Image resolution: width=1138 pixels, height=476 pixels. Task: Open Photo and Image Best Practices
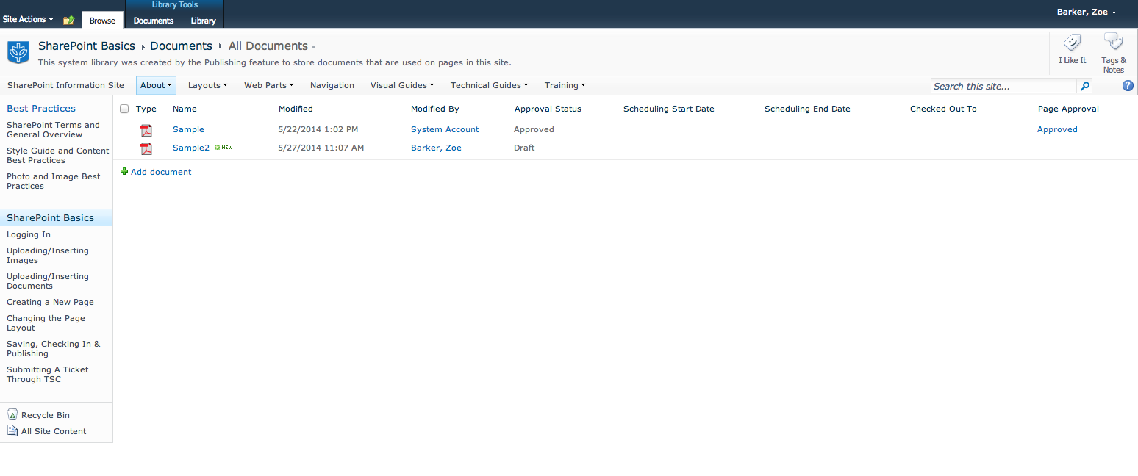click(54, 181)
